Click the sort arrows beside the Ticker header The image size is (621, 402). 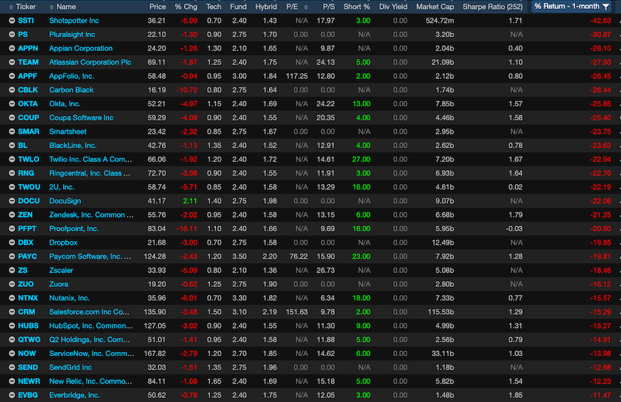11,7
